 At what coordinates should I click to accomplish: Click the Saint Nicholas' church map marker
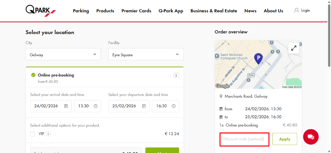(x=217, y=56)
